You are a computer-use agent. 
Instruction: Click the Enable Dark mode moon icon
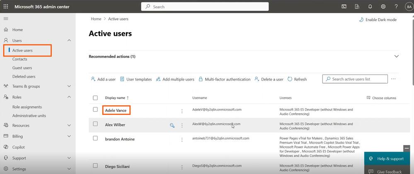point(361,20)
